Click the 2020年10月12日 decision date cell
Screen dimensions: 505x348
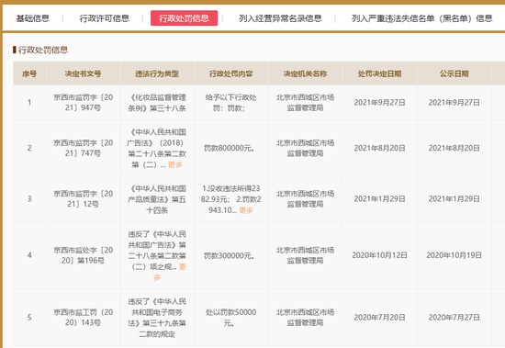pos(380,255)
